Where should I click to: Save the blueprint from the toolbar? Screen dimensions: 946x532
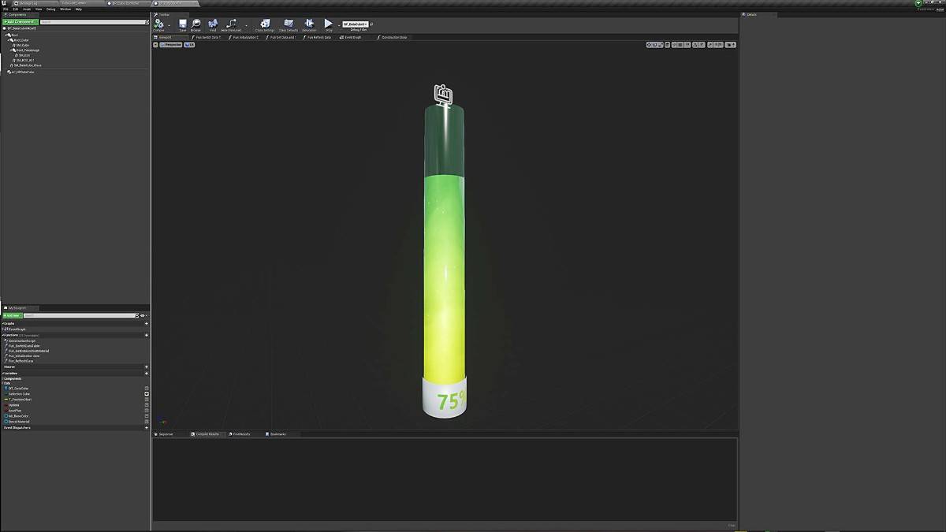[x=183, y=25]
